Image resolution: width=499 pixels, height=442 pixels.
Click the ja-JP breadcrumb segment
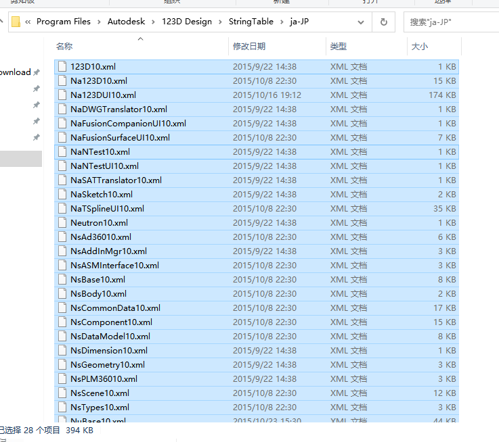[299, 22]
